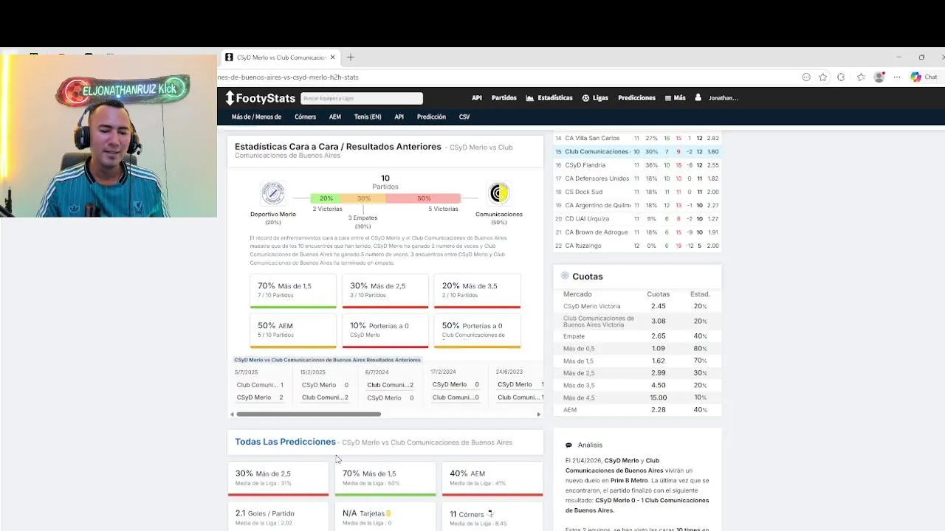Screen dimensions: 945x531
Task: Click the right arrow of results scrollbar
Action: click(538, 414)
